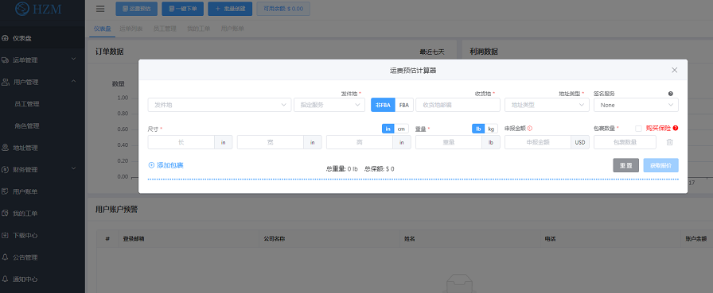The image size is (713, 293).
Task: Open help icon next to 签名服务
Action: coord(670,94)
